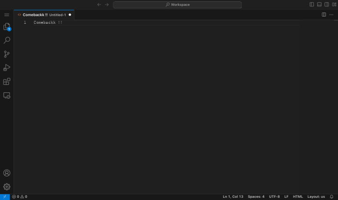Viewport: 338px width, 200px height.
Task: Open the Extensions view
Action: click(x=7, y=82)
